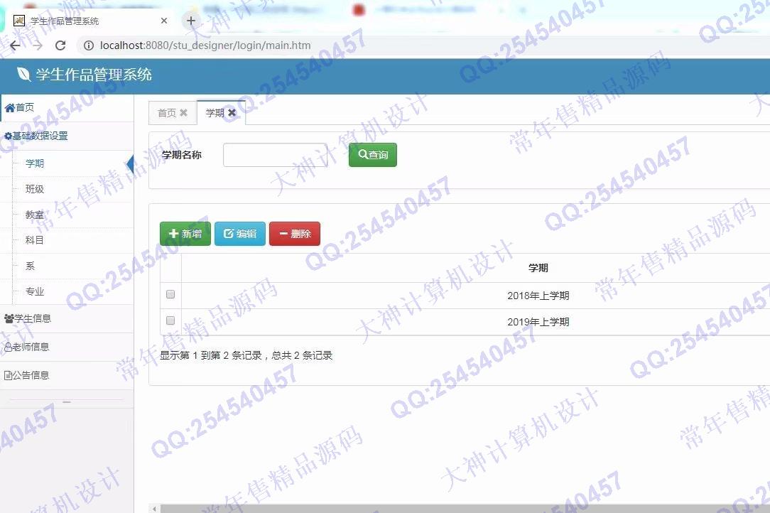
Task: Click the horizontal scrollbar track at bottom
Action: 465,509
